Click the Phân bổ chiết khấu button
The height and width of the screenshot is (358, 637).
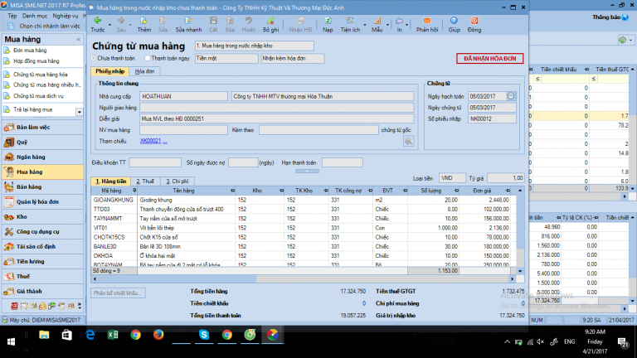pyautogui.click(x=119, y=293)
